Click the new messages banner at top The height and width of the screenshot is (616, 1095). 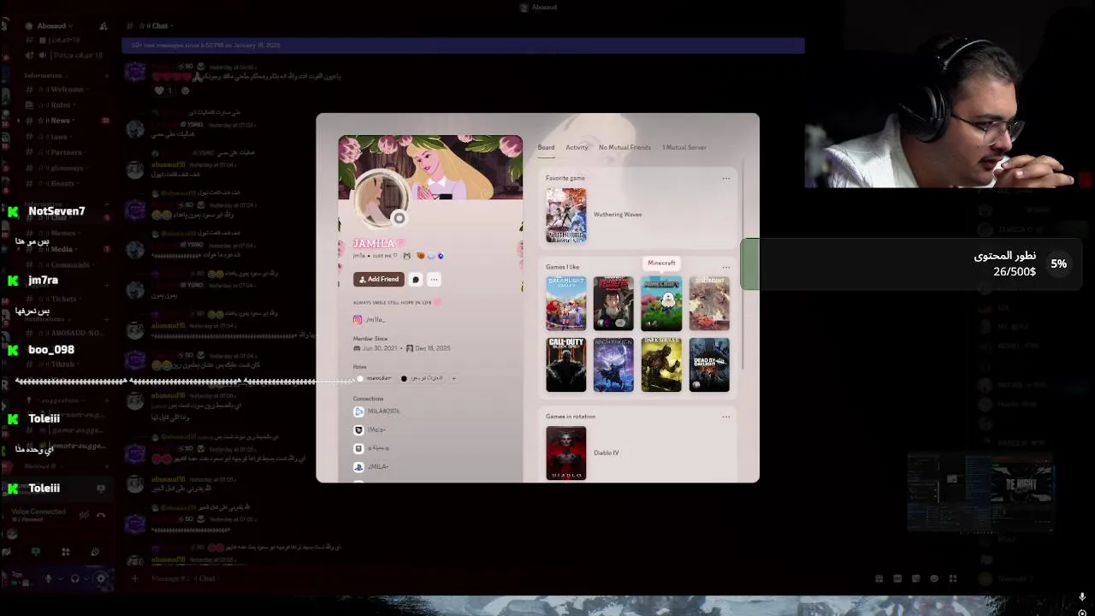tap(463, 45)
